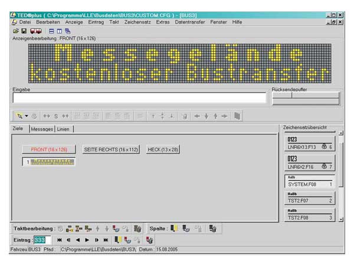Go to next Eintrag play arrow
This screenshot has height=267, width=354.
point(87,240)
